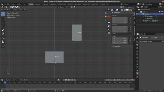Open the Bone Constraints properties tab

137,73
